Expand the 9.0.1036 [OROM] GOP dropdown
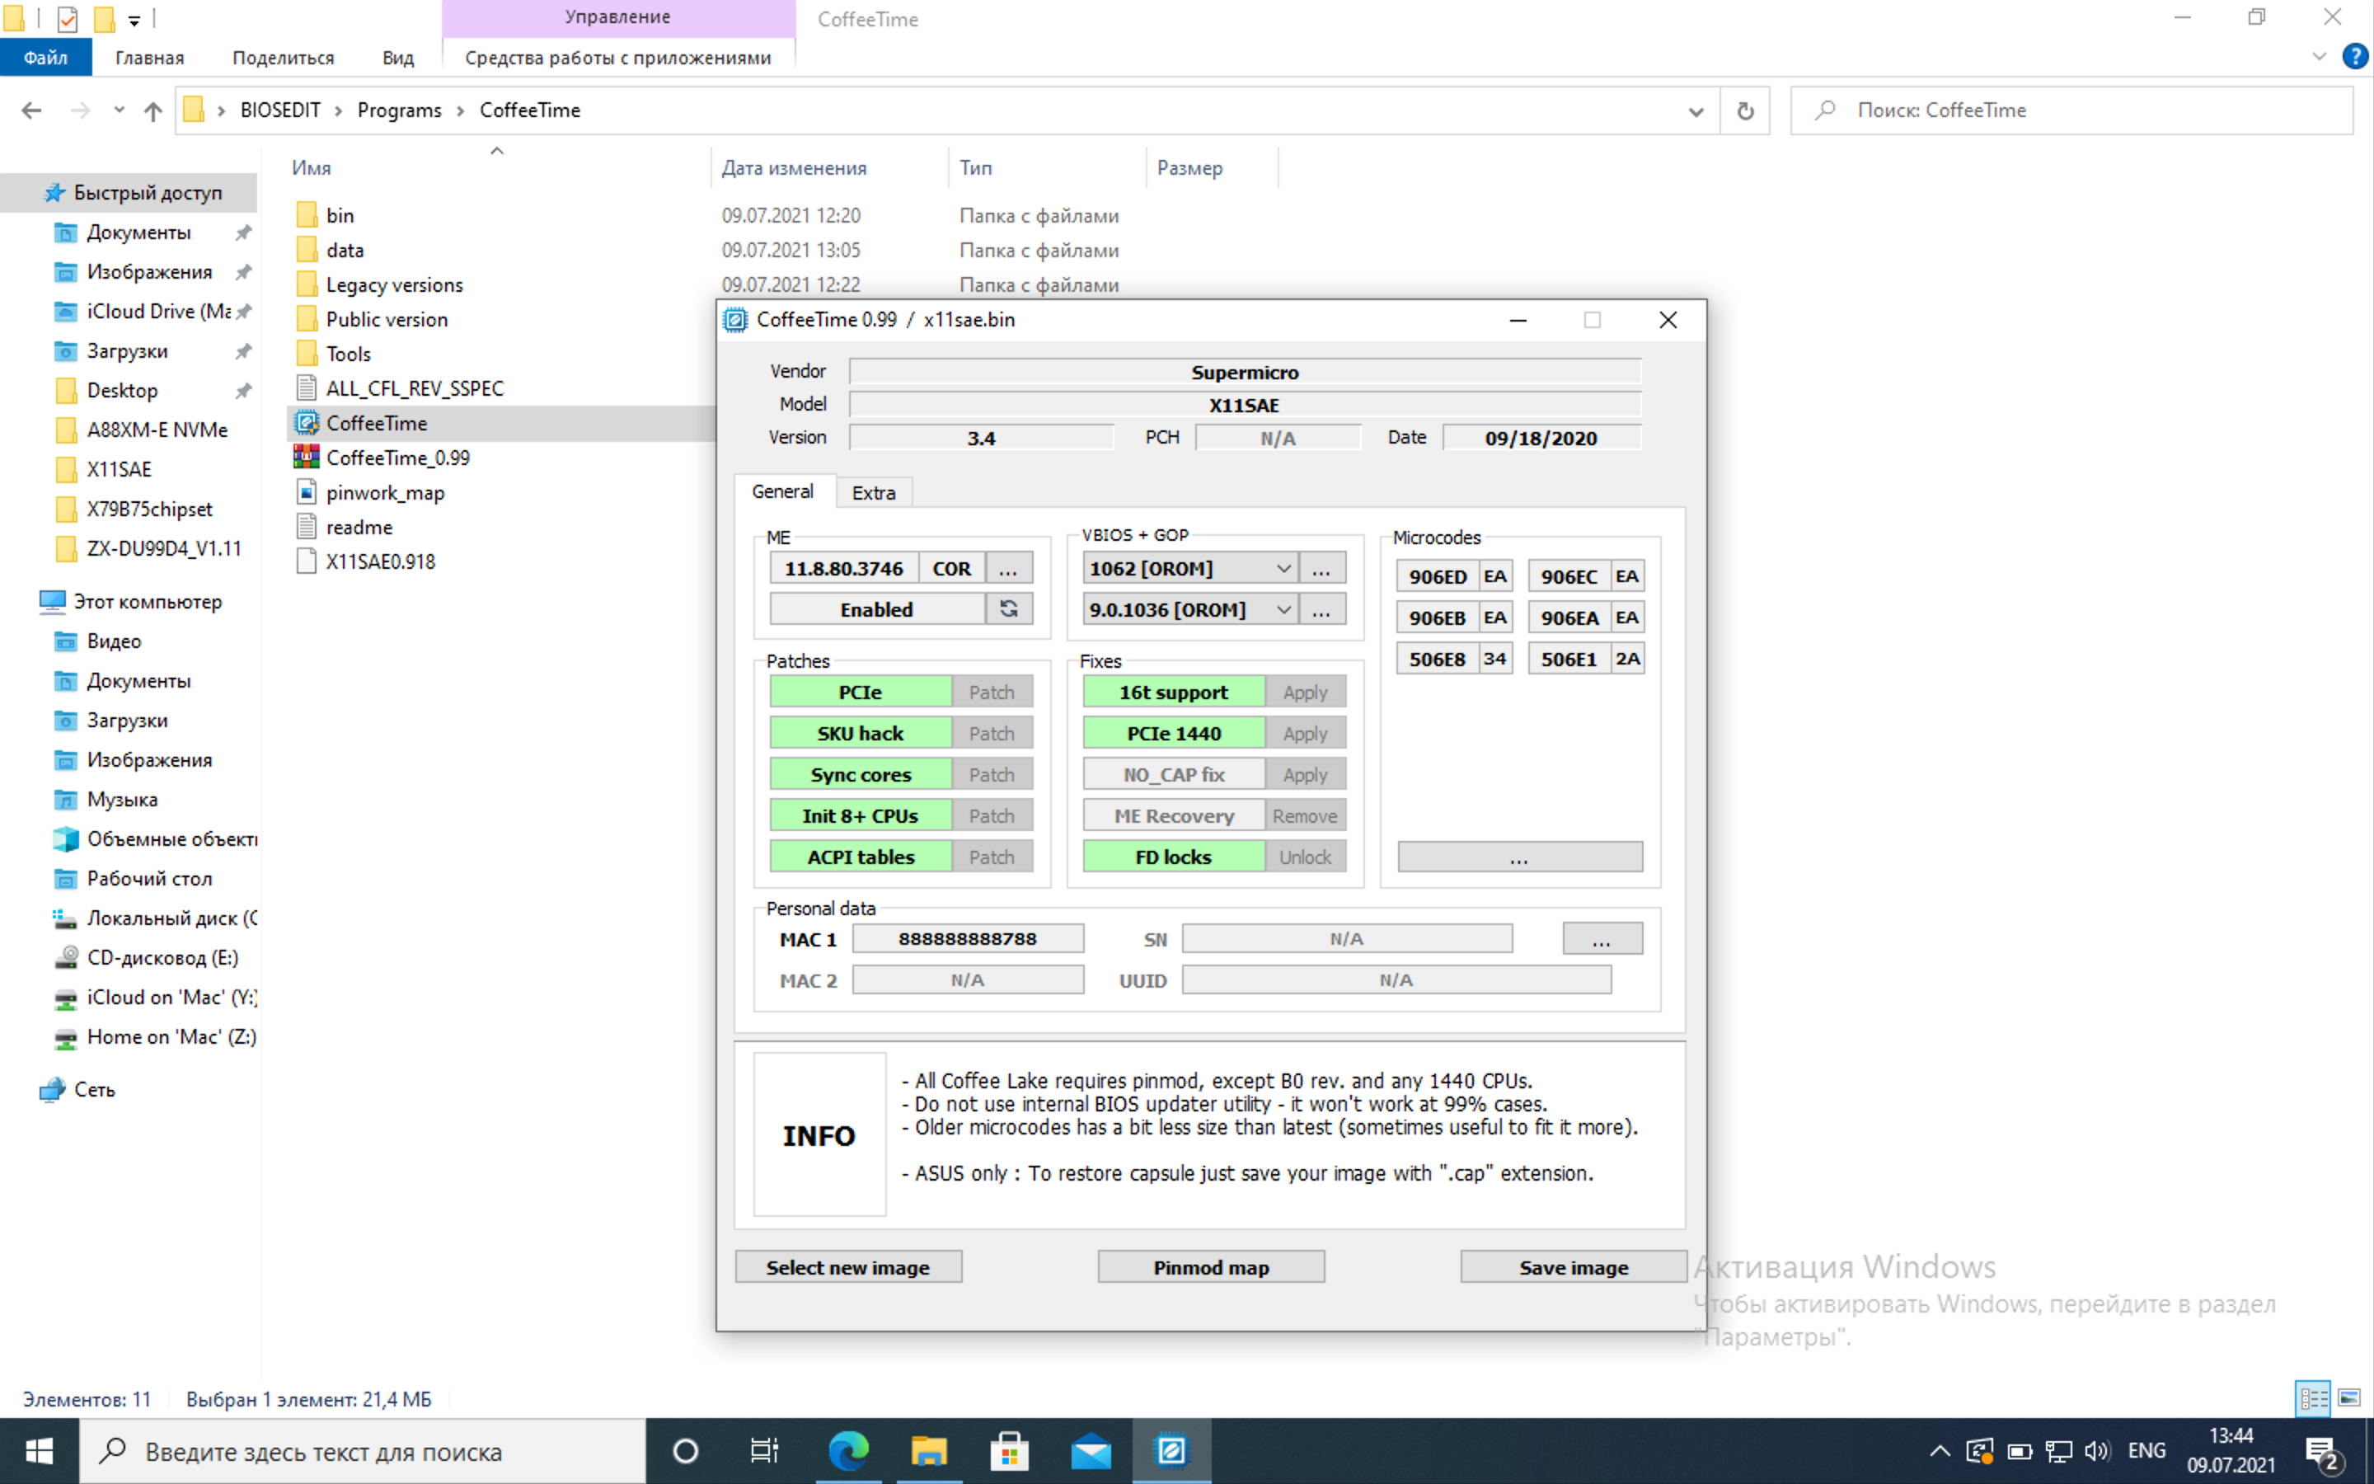 1282,609
